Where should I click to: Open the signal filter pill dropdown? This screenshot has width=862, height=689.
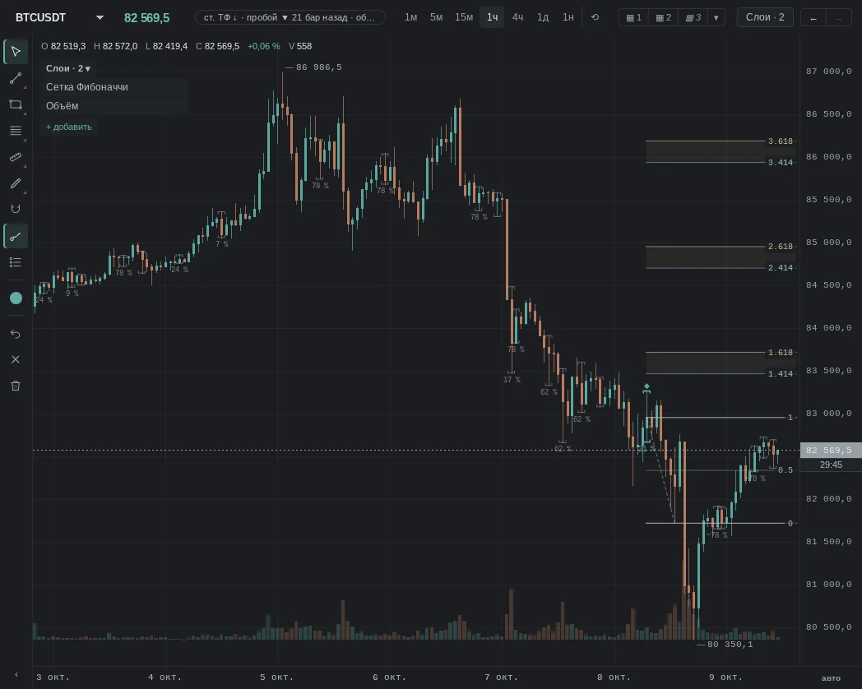[x=290, y=17]
